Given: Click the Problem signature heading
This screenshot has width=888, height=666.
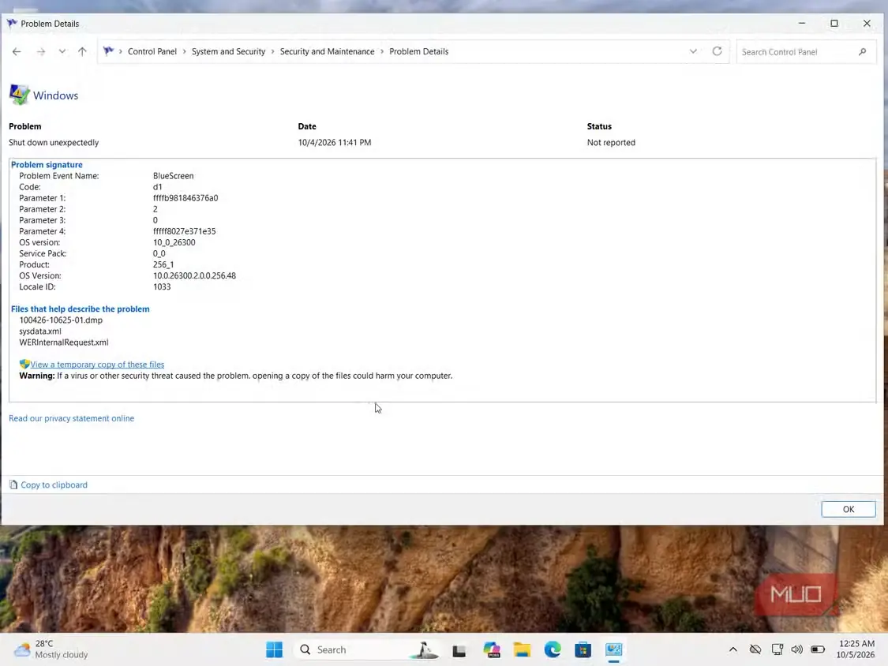Looking at the screenshot, I should tap(47, 165).
